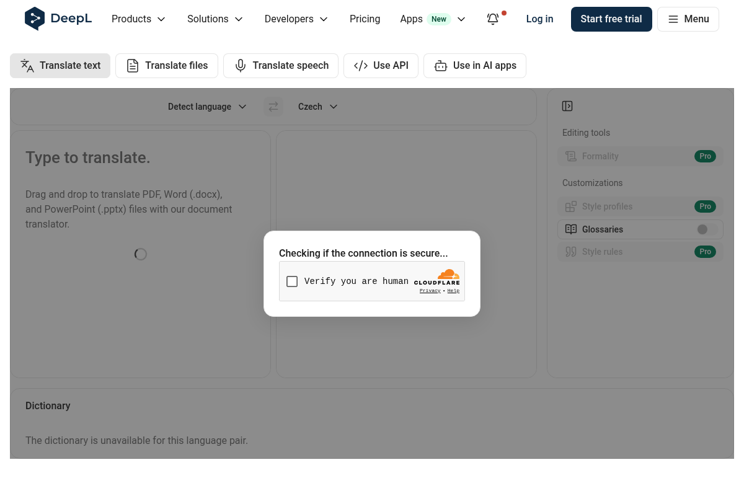
Task: Click the Formality tool icon
Action: (x=571, y=156)
